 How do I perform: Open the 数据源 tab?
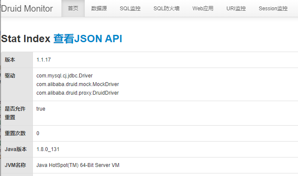(99, 9)
